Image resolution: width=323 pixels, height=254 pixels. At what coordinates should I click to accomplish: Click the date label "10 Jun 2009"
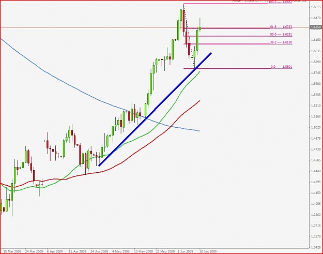(208, 251)
